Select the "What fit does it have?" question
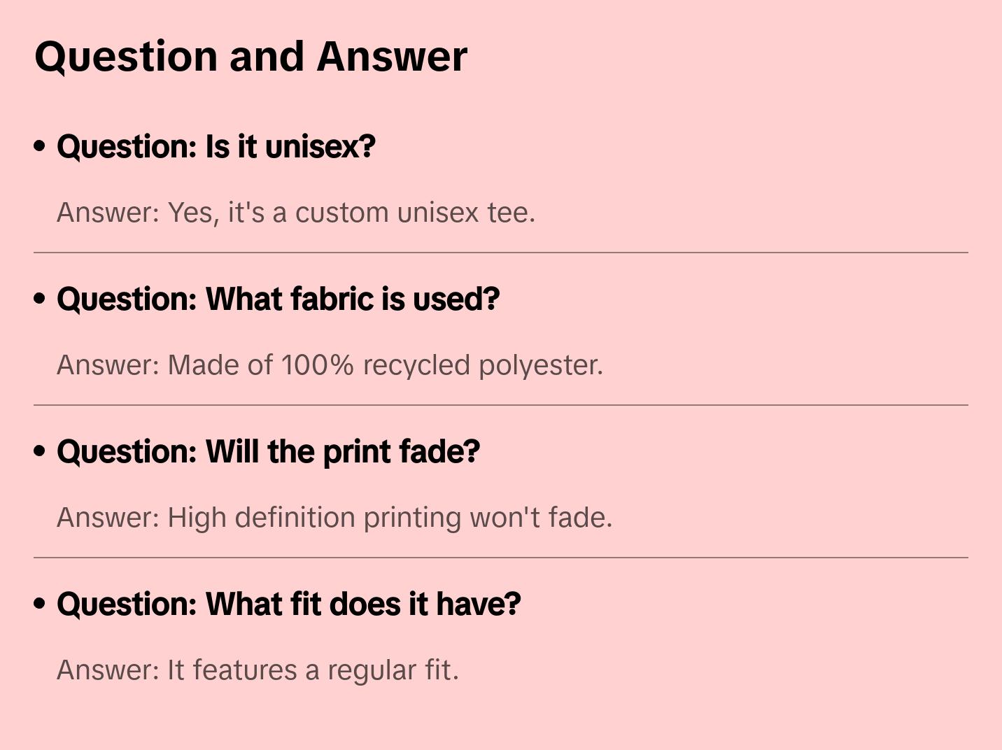This screenshot has height=750, width=1002. pos(288,604)
